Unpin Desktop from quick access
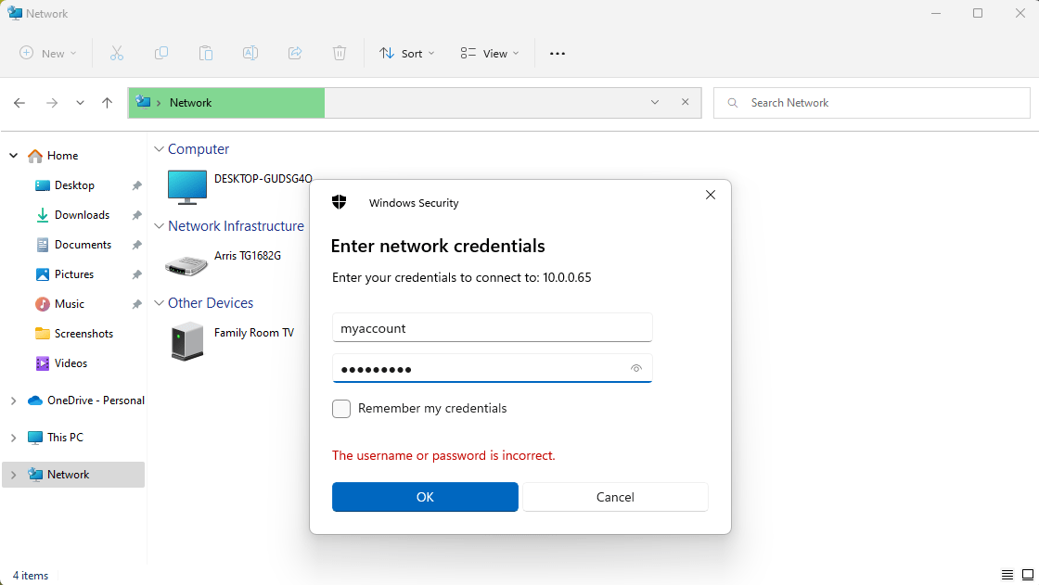The width and height of the screenshot is (1039, 585). [x=136, y=185]
